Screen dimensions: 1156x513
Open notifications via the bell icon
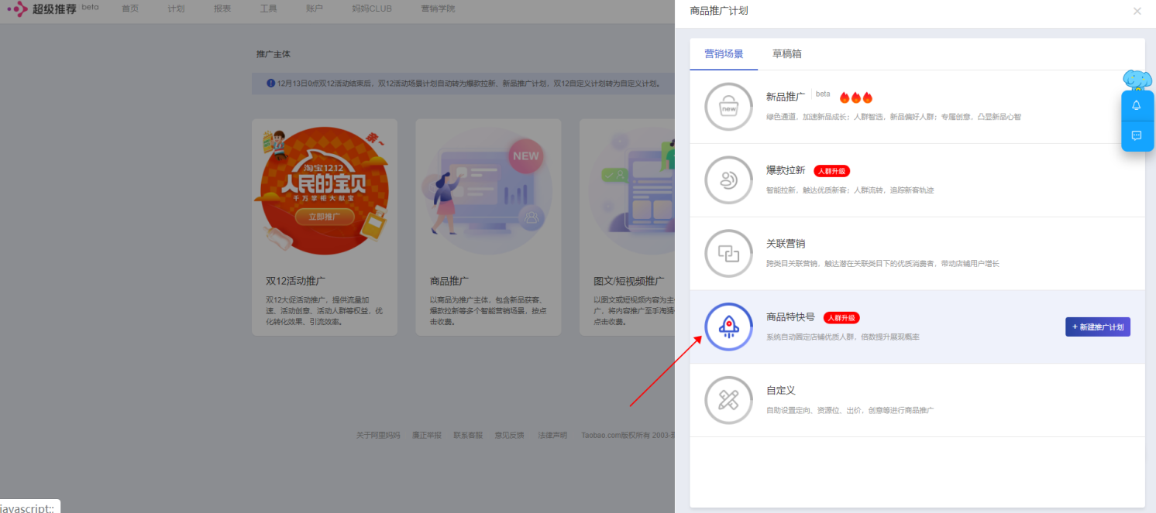pos(1137,105)
